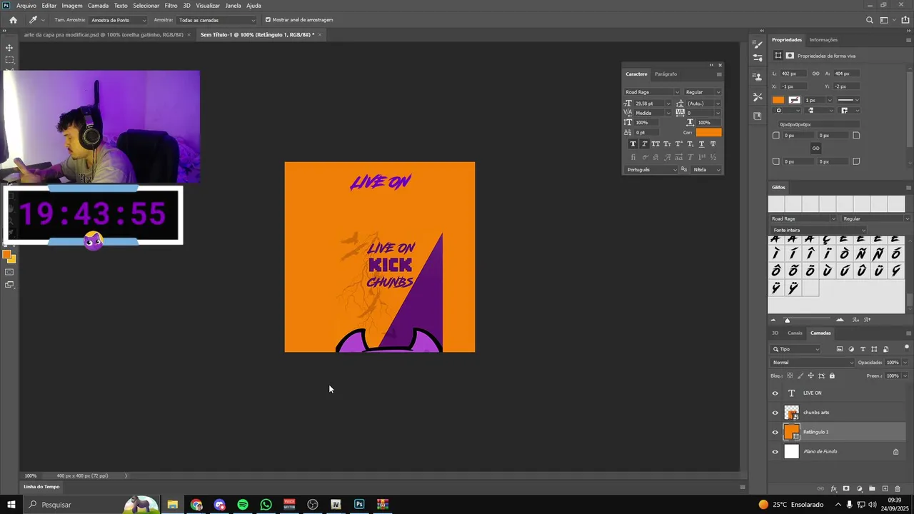Open the Tipo layer filter dropdown
The width and height of the screenshot is (914, 514).
(x=796, y=349)
